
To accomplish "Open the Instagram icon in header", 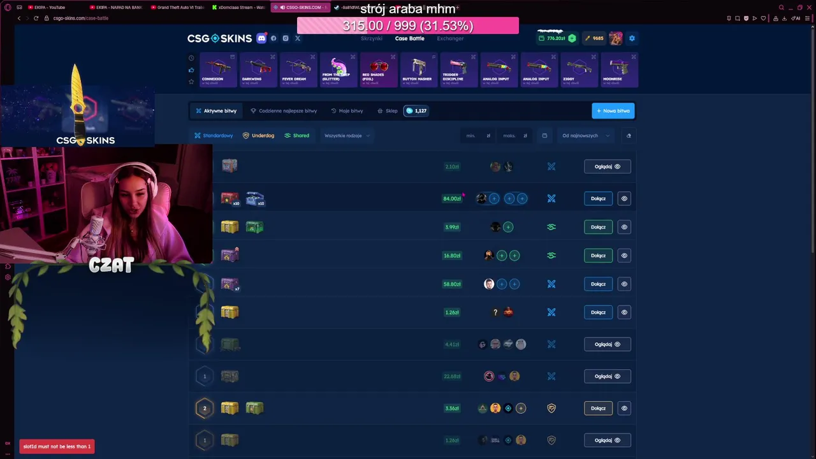I will click(x=286, y=38).
